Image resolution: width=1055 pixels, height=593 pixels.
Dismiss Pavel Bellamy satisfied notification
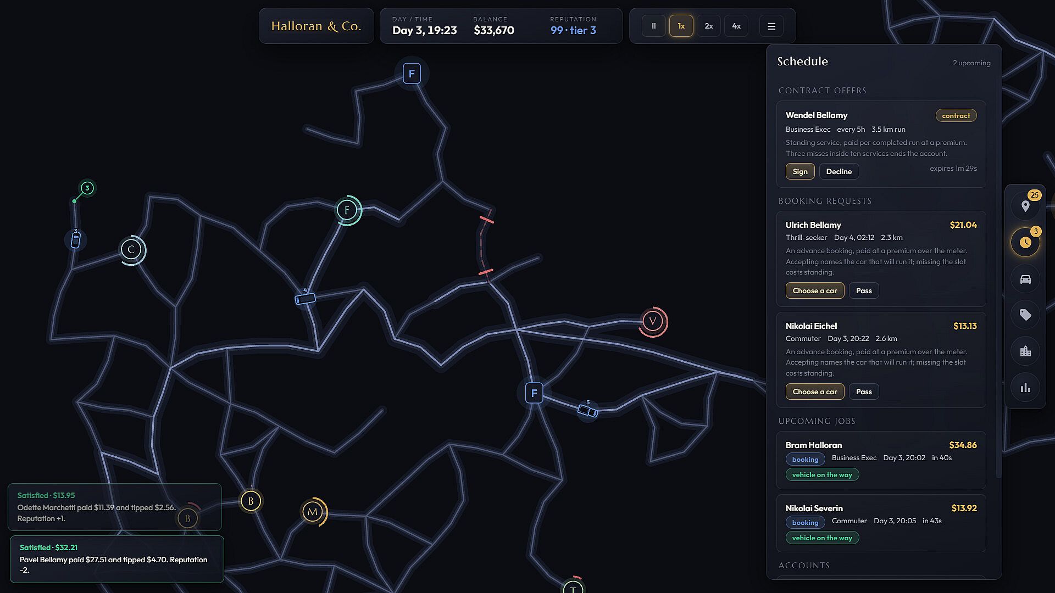(117, 559)
